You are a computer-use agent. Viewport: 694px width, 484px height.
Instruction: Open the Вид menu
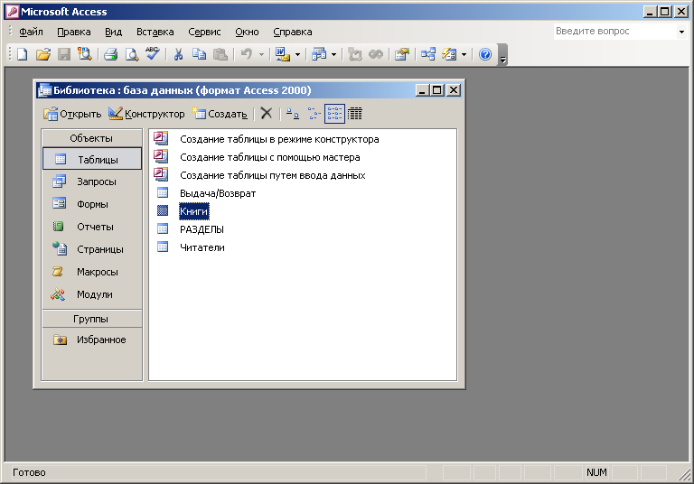113,32
